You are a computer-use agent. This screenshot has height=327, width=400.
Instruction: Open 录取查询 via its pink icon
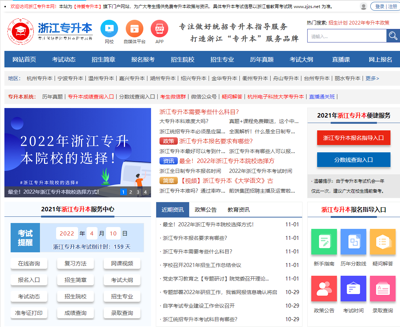[382, 289]
